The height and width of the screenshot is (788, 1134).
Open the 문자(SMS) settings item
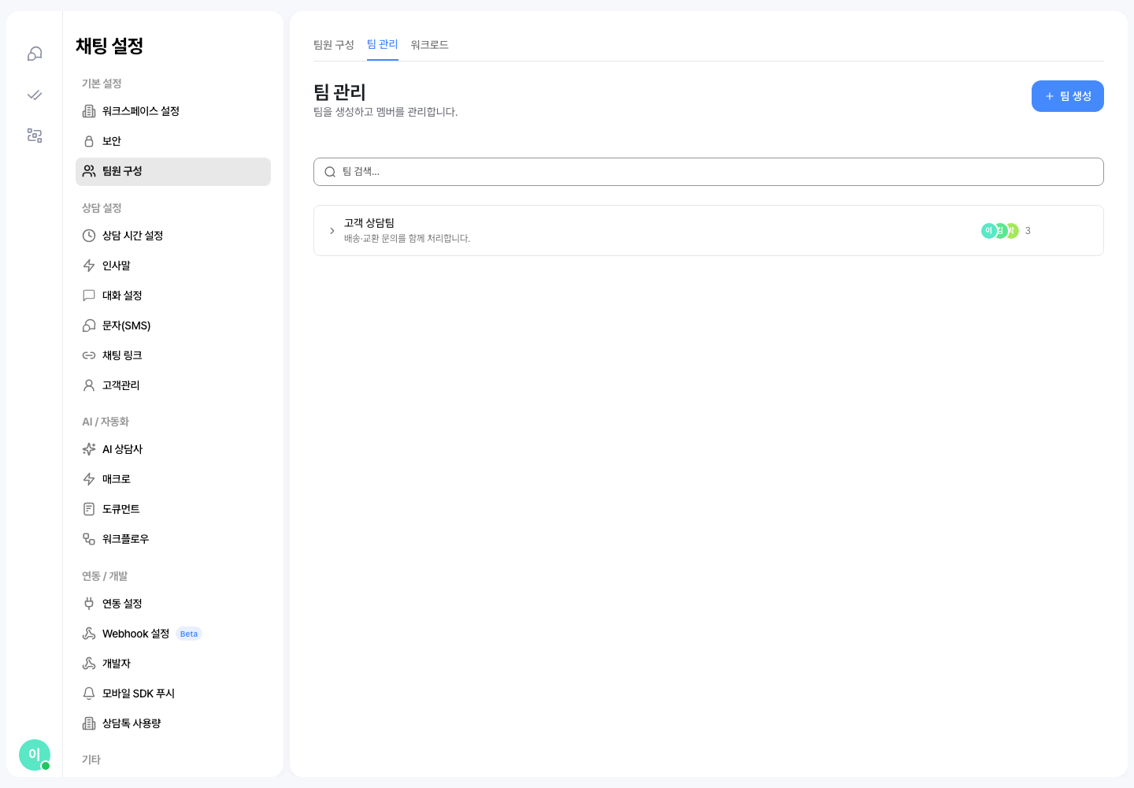173,325
